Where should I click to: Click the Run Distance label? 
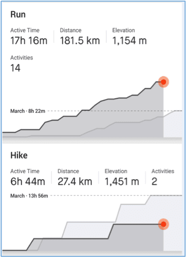[70, 30]
